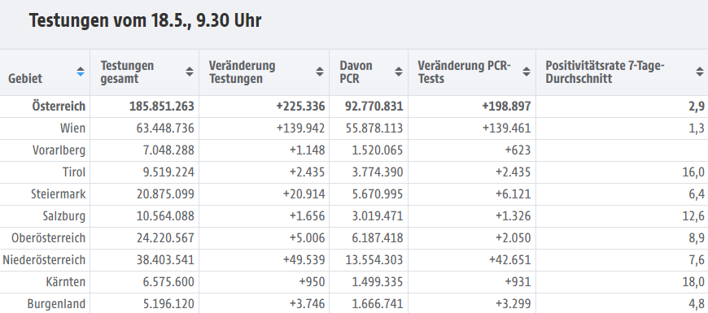This screenshot has height=313, width=708.
Task: Sort table by Gebiet column arrows
Action: pyautogui.click(x=81, y=72)
